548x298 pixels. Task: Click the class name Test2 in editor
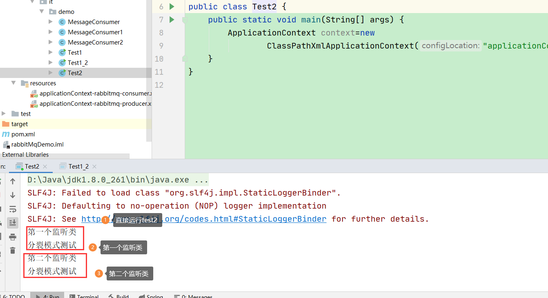coord(264,7)
